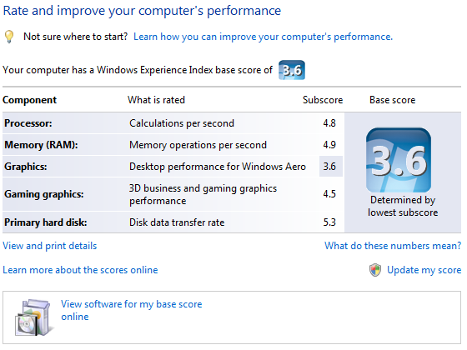Click the 5.3 disk subscore value

coord(329,222)
